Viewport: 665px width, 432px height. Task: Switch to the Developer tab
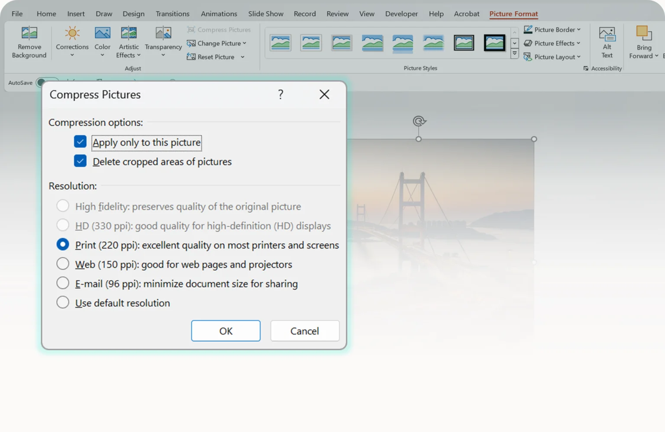point(401,13)
